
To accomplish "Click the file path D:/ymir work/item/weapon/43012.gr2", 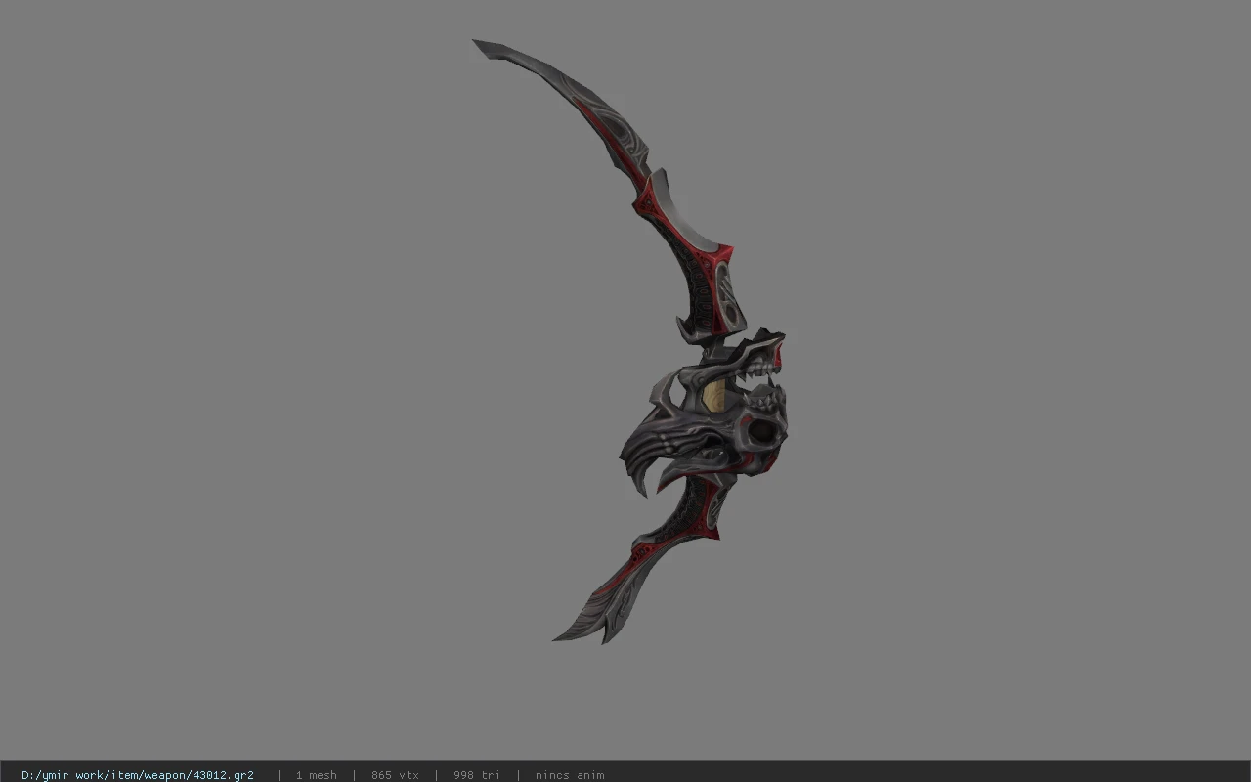I will click(x=138, y=775).
